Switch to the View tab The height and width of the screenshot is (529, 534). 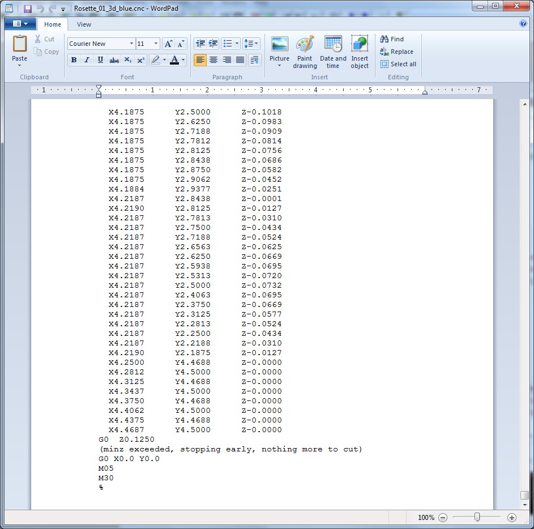[84, 24]
